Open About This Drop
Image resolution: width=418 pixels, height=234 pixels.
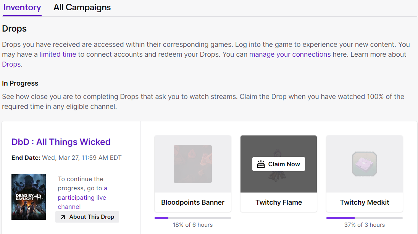pyautogui.click(x=87, y=216)
